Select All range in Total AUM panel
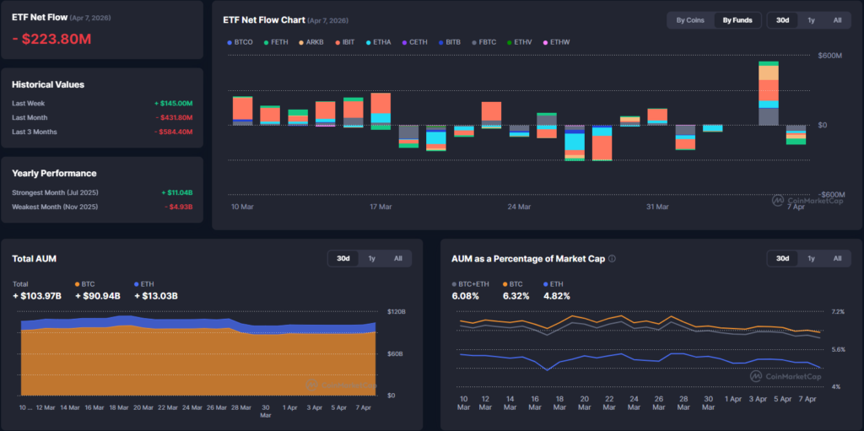The width and height of the screenshot is (864, 431). click(x=397, y=258)
